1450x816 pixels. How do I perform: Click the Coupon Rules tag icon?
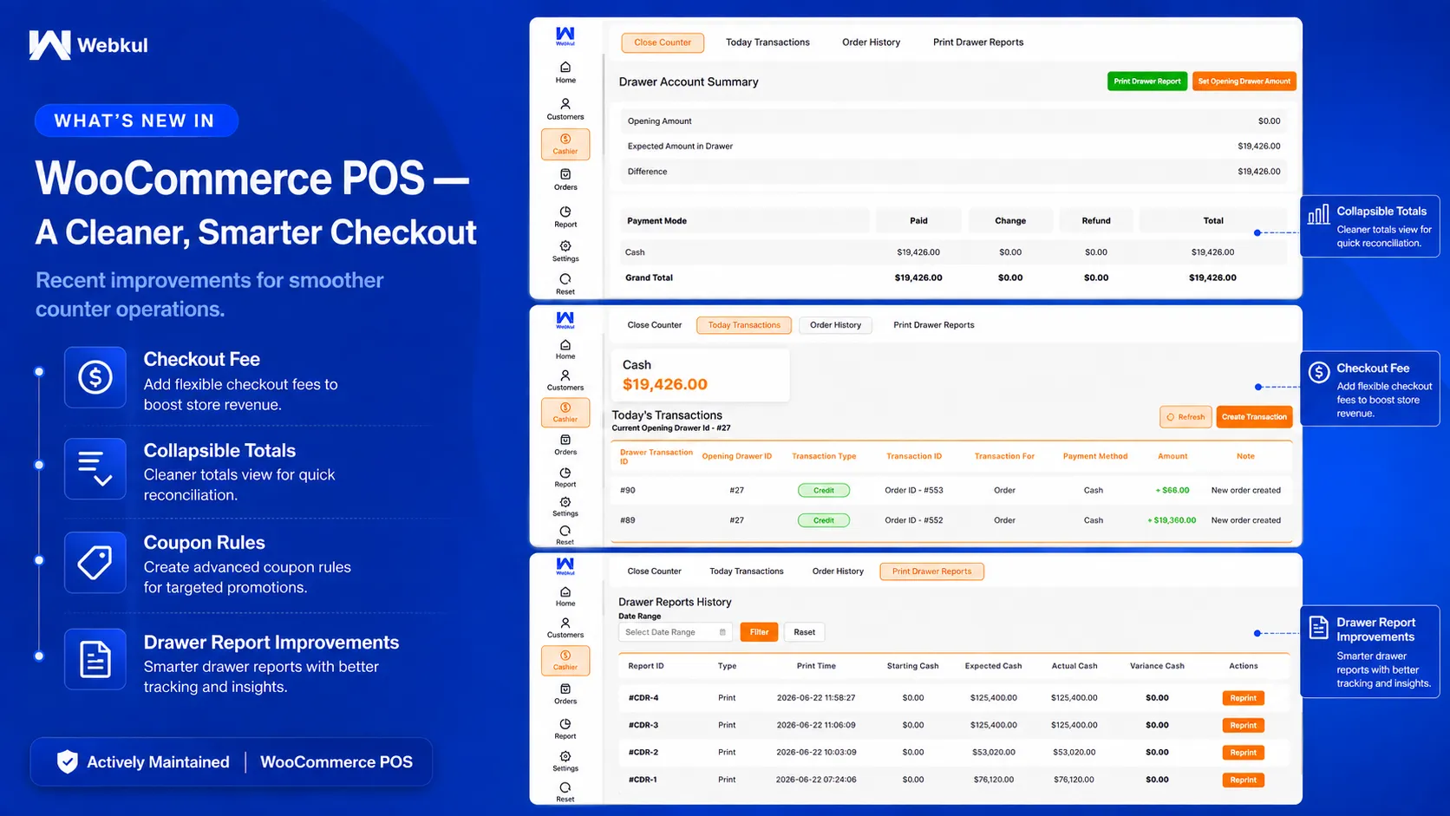point(95,562)
